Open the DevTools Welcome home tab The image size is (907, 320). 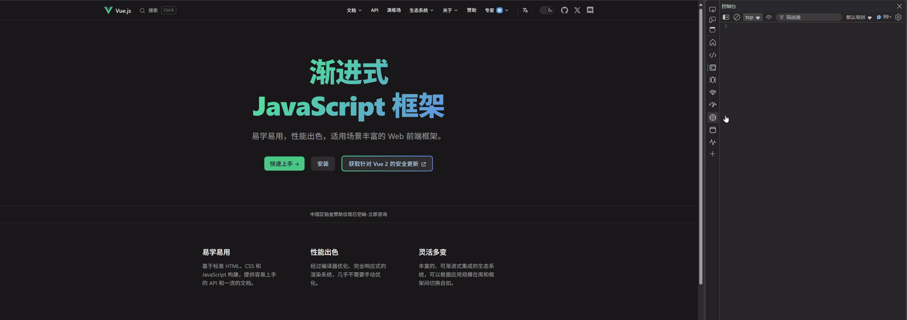tap(712, 42)
